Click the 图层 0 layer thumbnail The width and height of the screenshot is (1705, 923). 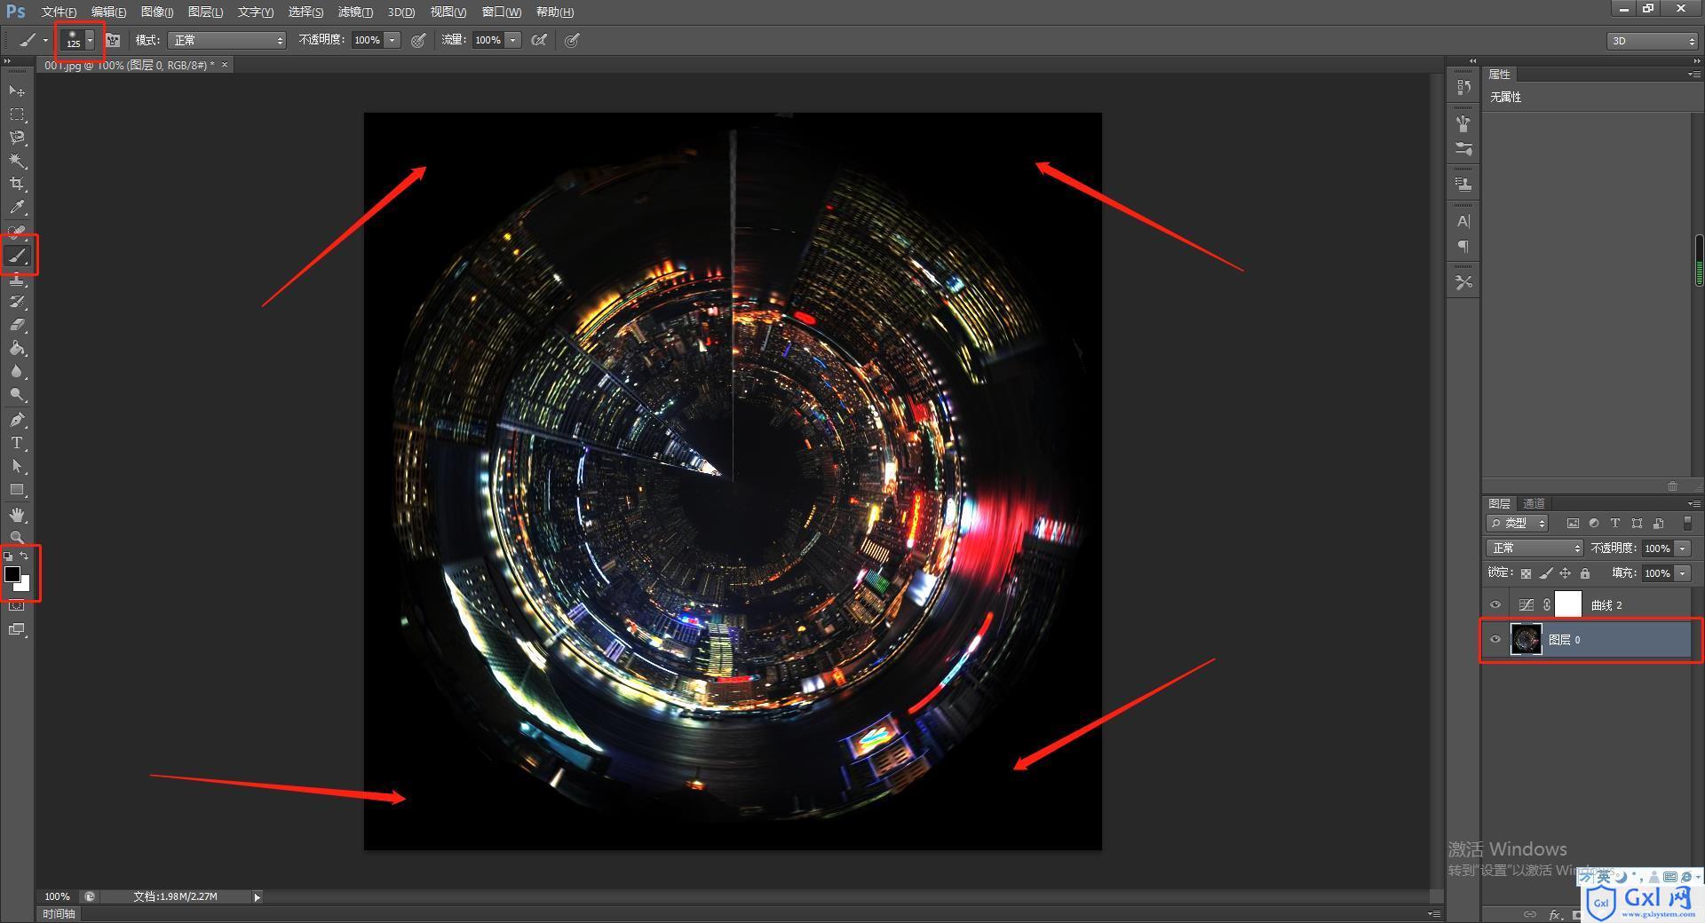1527,639
